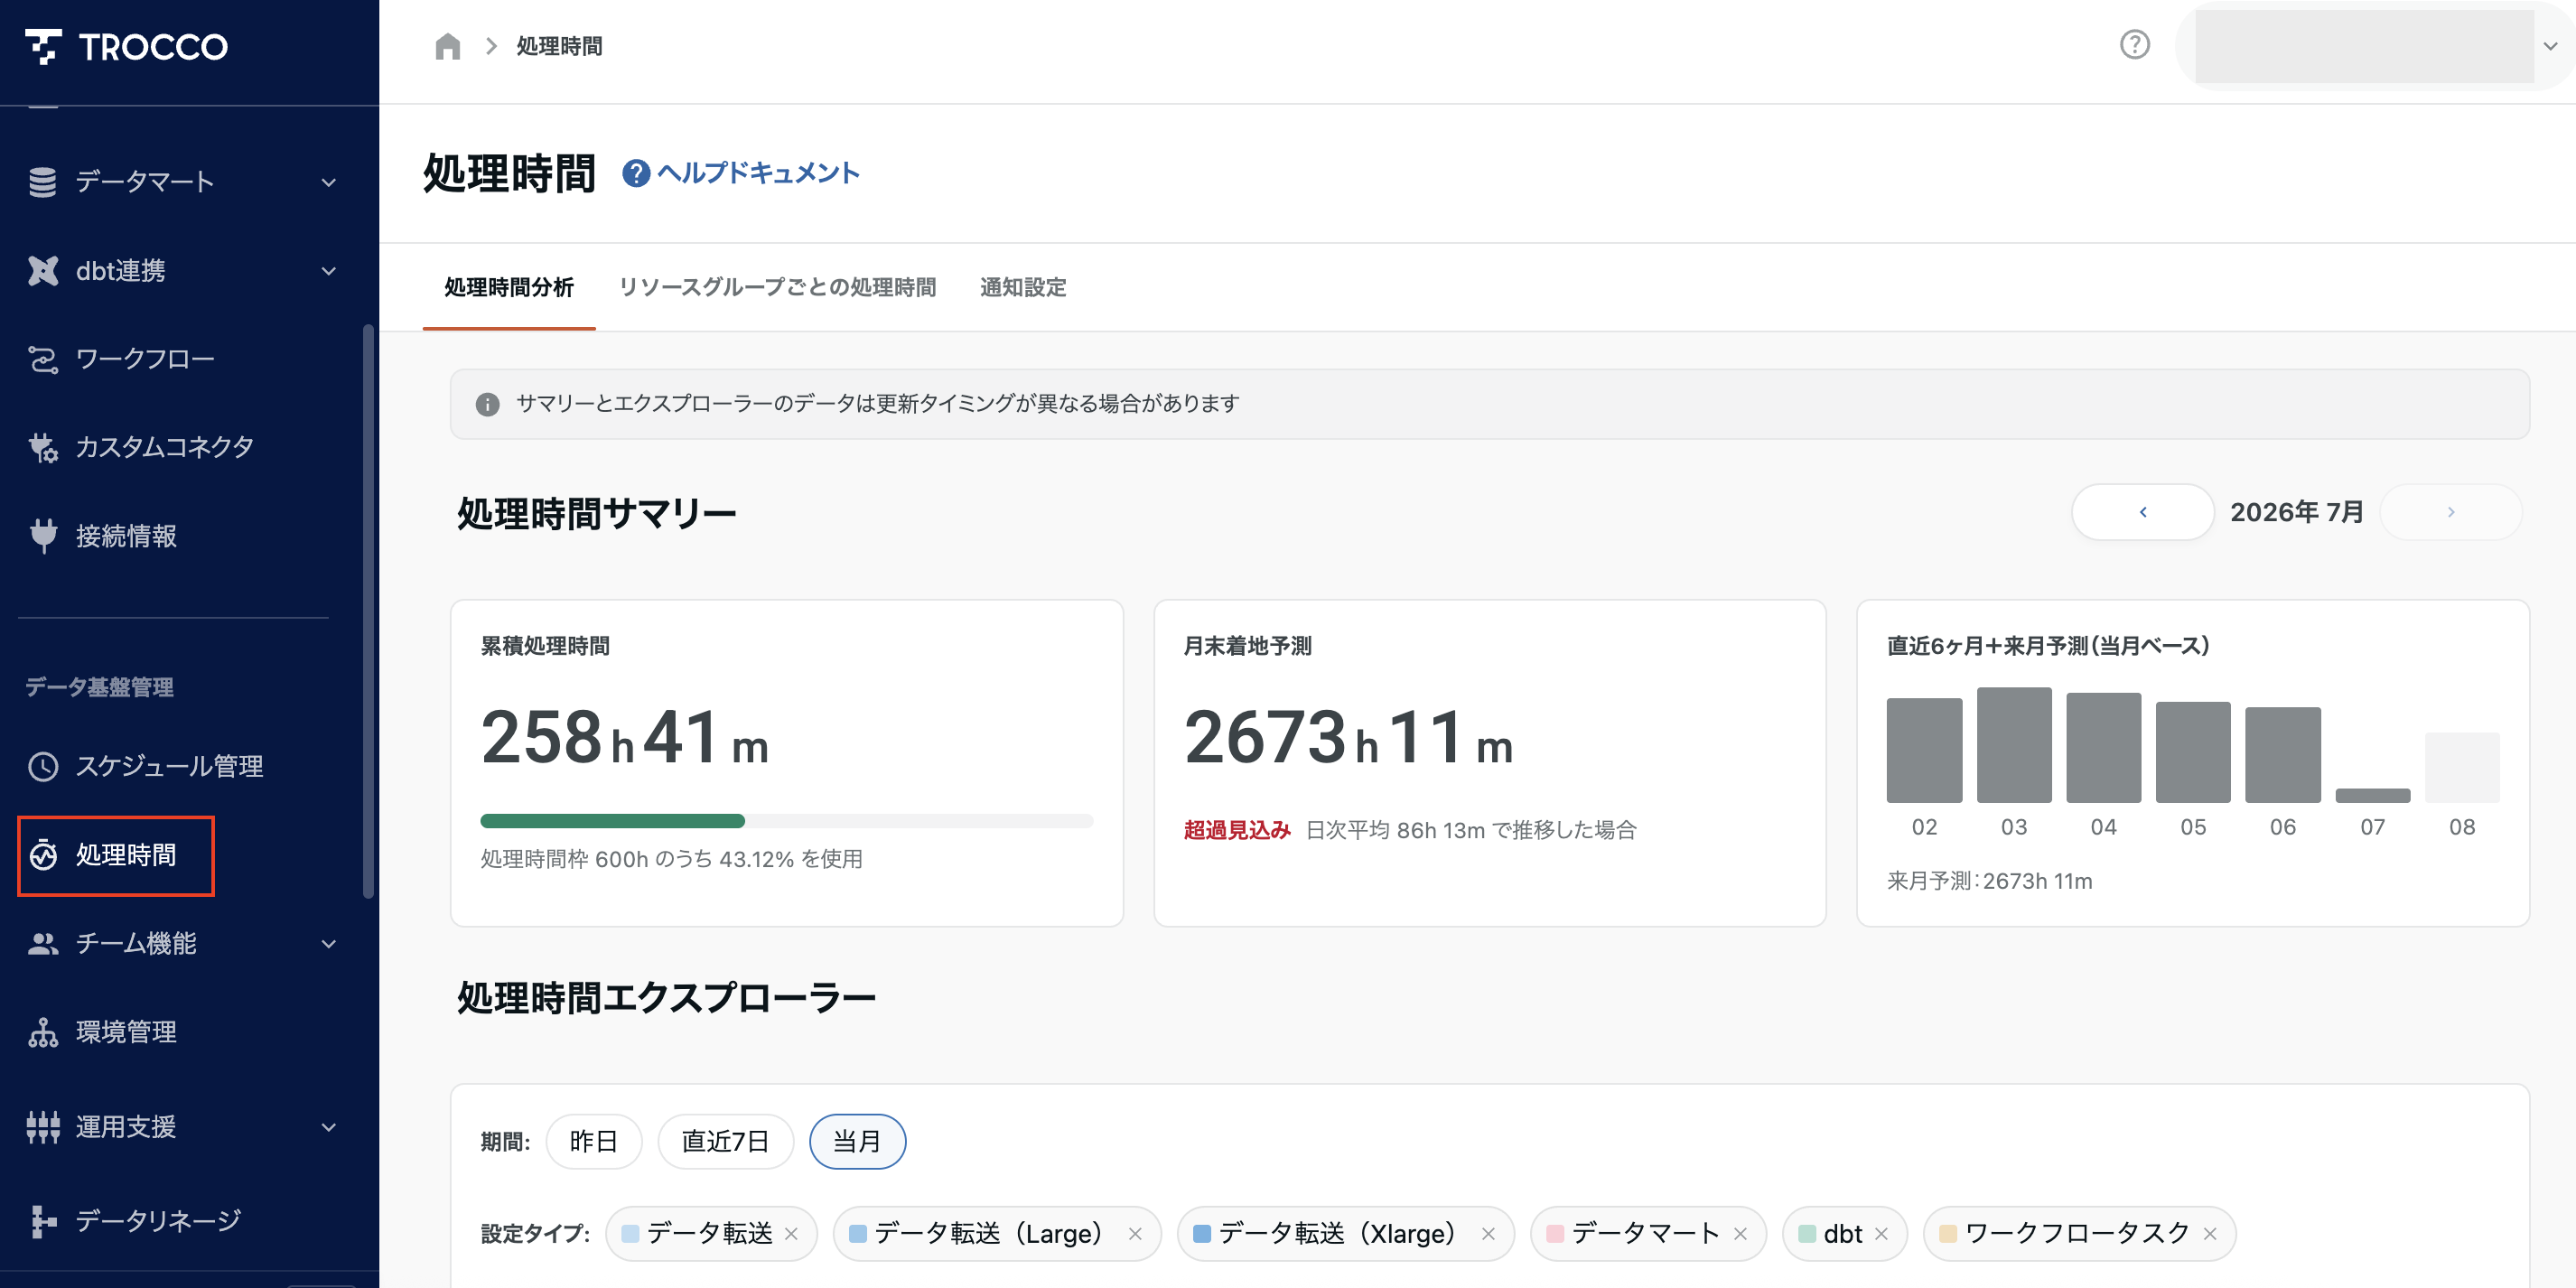This screenshot has height=1288, width=2576.
Task: Expand the チーム機能 sidebar menu
Action: (x=181, y=943)
